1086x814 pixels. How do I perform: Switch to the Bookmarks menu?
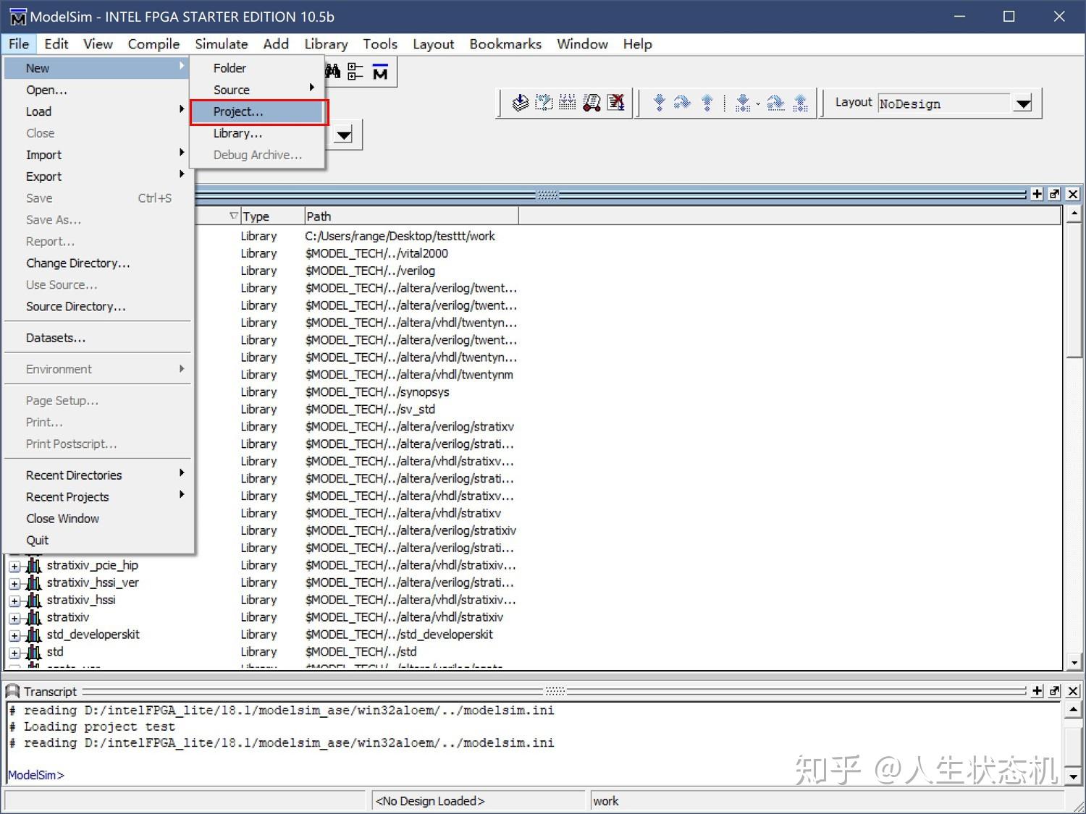(505, 43)
